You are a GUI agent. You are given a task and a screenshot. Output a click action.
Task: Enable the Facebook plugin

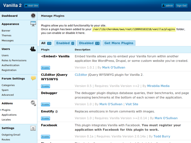(45, 137)
